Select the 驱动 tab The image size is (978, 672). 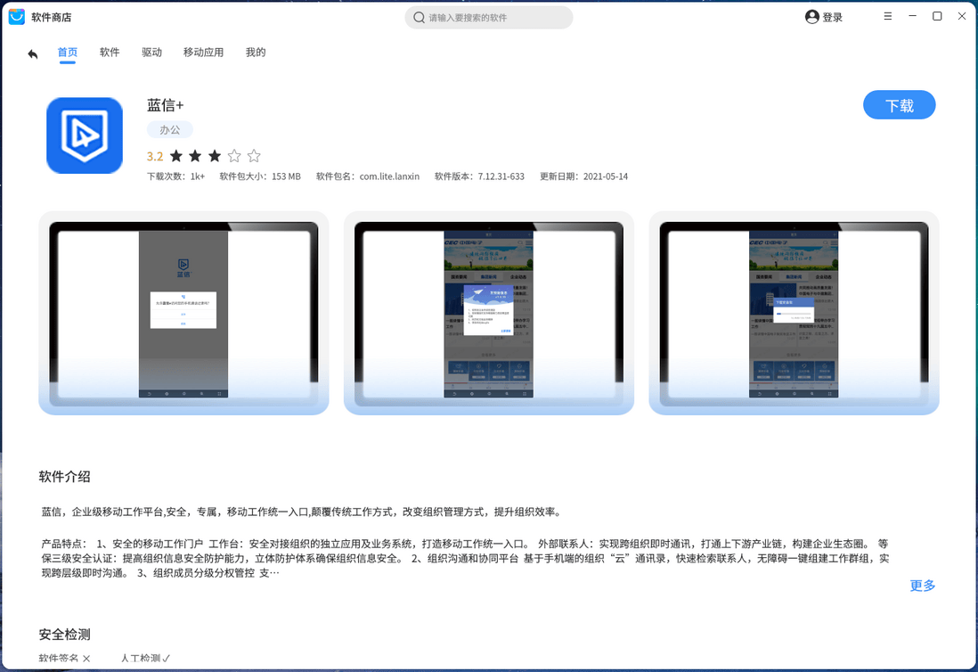[151, 52]
